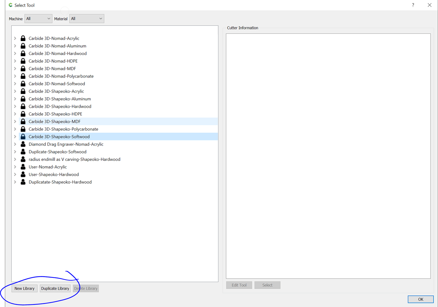Expand radius endmill as V carving-Shapeoko-Hardwood
This screenshot has width=438, height=307.
[x=15, y=159]
